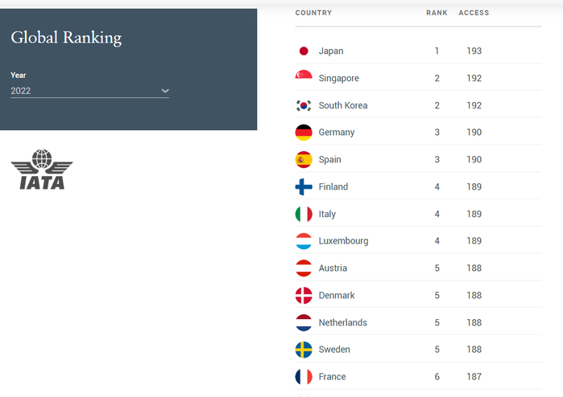Click the Germany flag icon
This screenshot has height=397, width=563.
[304, 133]
